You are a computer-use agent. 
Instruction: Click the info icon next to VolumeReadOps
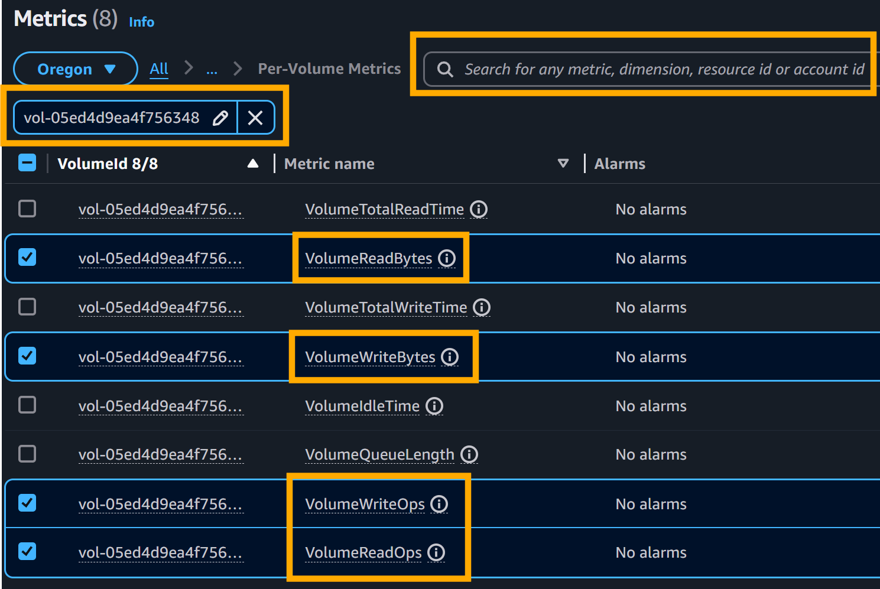436,552
